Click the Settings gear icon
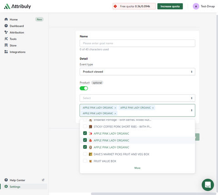Screen dimensions: 218x195 (6, 186)
